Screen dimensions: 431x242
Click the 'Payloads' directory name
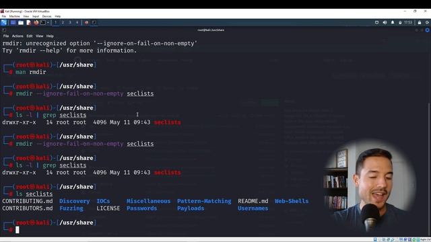click(x=191, y=208)
